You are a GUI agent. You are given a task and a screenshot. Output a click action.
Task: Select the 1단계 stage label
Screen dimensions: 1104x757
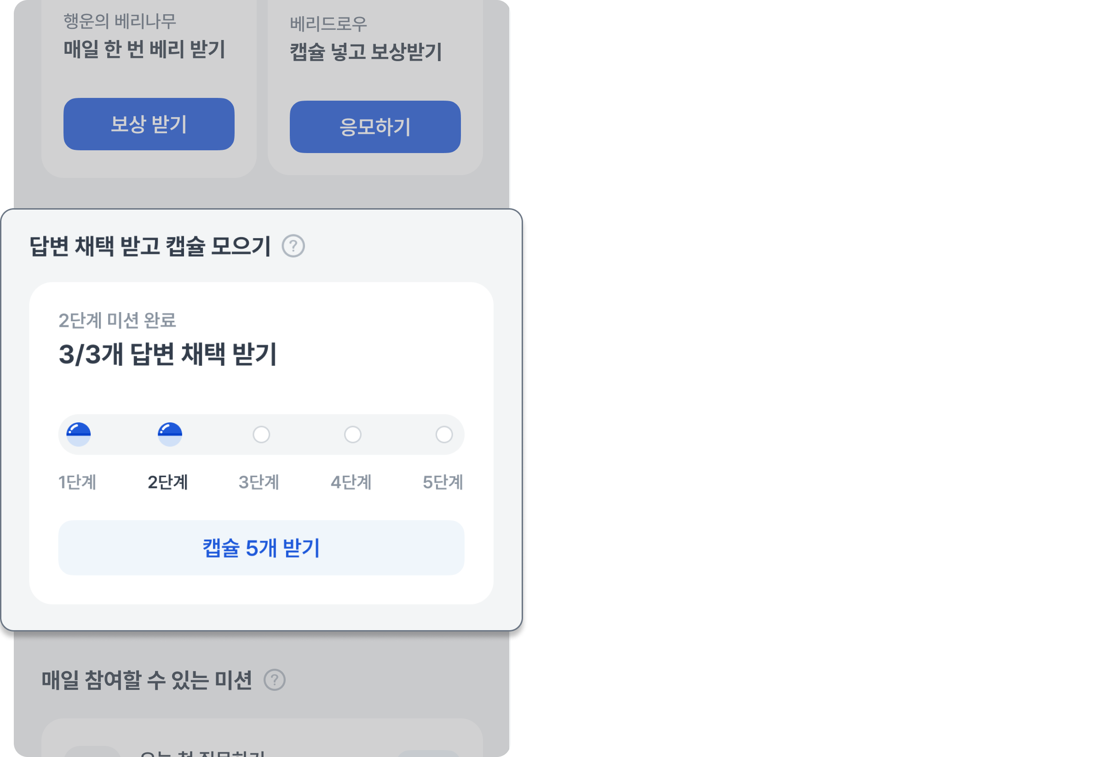click(x=77, y=482)
